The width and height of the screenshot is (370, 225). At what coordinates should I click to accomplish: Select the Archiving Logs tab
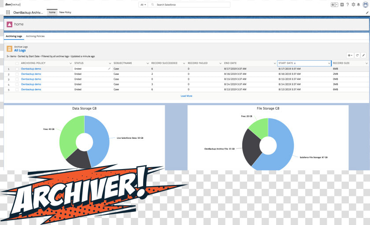click(x=14, y=36)
